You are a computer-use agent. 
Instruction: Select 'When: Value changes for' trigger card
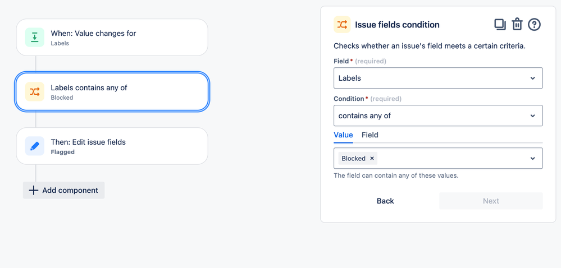[112, 37]
